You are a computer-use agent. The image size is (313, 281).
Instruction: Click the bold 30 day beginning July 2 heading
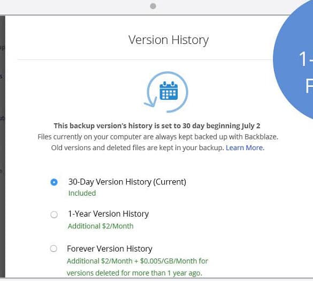coord(157,125)
